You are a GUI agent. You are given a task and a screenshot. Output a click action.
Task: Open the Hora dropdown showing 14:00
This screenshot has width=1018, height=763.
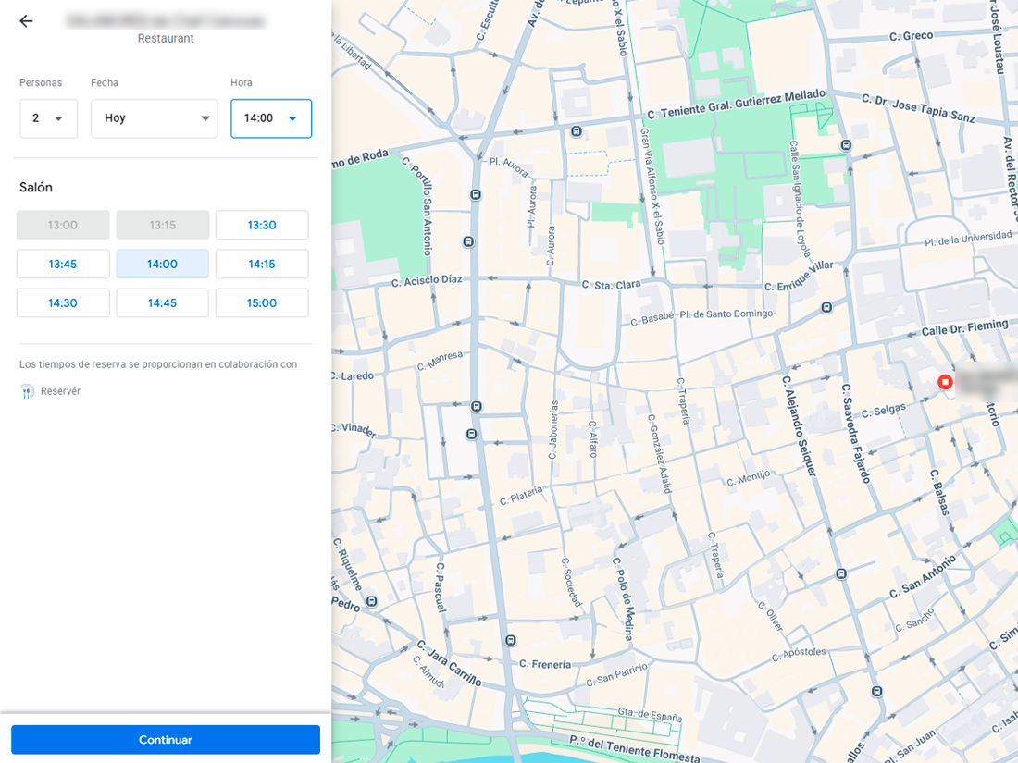271,118
